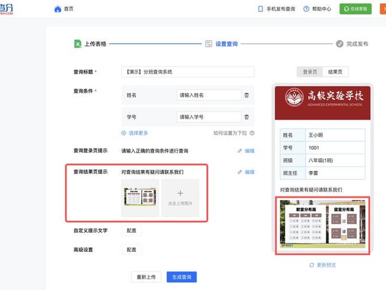The height and width of the screenshot is (290, 386).
Task: Click the question icon beside 如何设置为下拉
Action: pos(252,133)
